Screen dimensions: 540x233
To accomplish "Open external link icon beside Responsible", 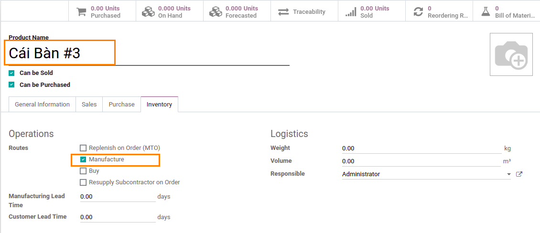I will (x=519, y=174).
